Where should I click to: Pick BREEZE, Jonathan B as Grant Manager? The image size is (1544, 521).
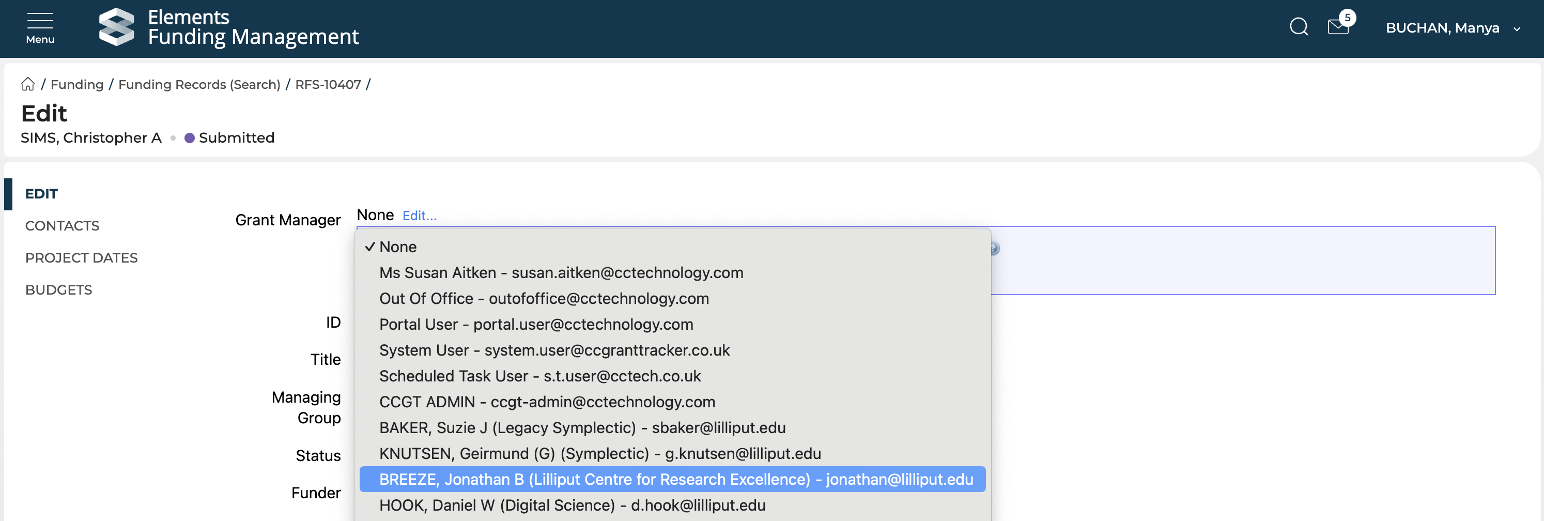pyautogui.click(x=675, y=480)
